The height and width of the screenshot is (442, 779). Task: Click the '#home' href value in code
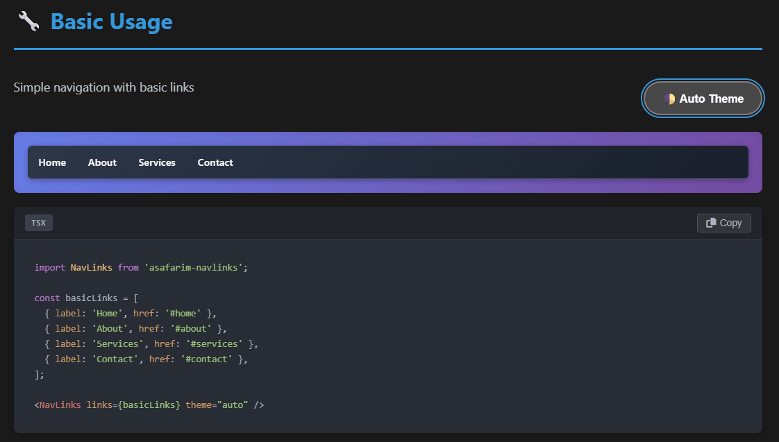[183, 313]
